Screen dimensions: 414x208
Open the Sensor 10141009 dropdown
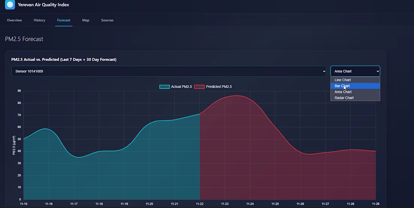point(169,71)
